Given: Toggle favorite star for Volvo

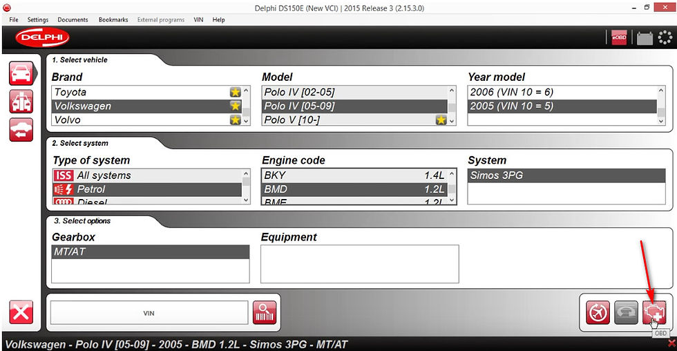Looking at the screenshot, I should [236, 120].
